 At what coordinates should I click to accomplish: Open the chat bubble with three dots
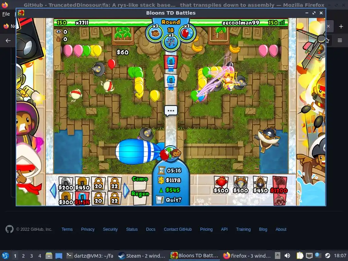tap(171, 110)
